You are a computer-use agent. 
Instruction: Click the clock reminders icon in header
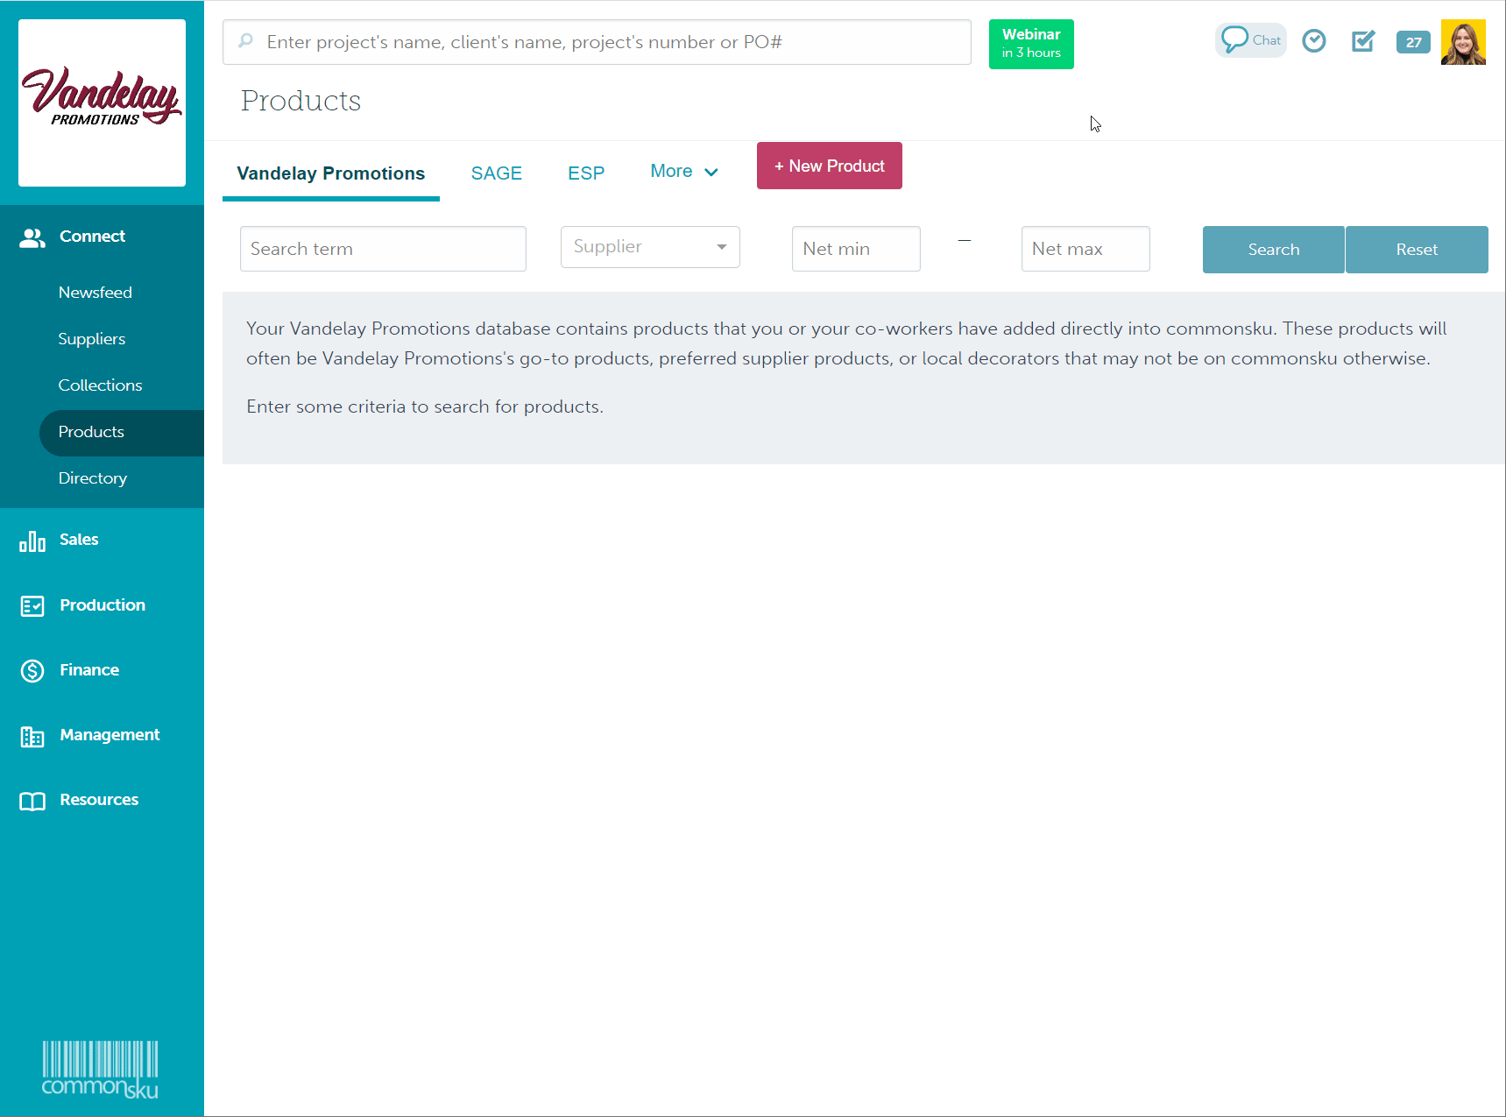pyautogui.click(x=1313, y=41)
